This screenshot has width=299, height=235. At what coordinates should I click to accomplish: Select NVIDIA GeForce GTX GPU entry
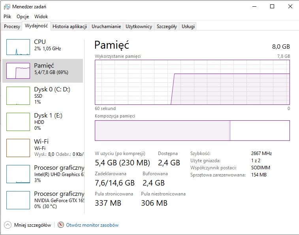[x=43, y=200]
